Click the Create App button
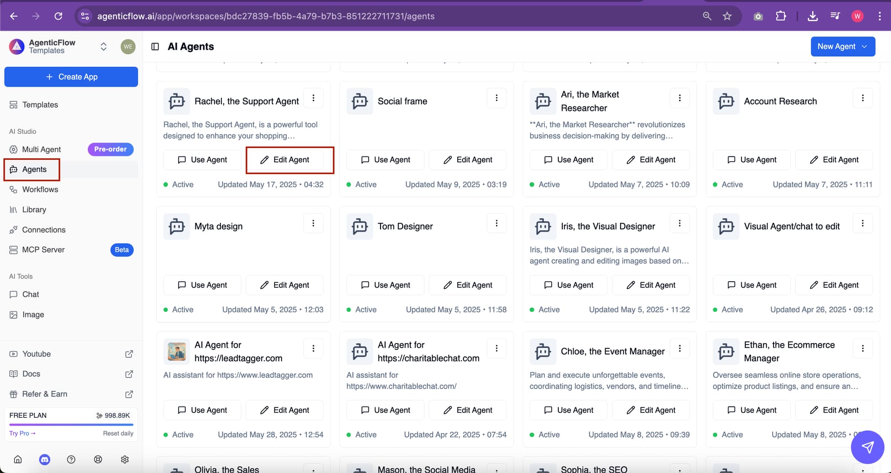The image size is (891, 473). 71,77
